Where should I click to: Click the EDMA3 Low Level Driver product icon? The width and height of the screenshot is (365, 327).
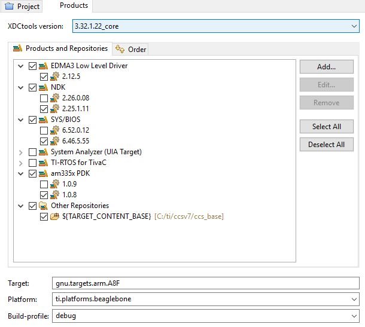[x=43, y=66]
